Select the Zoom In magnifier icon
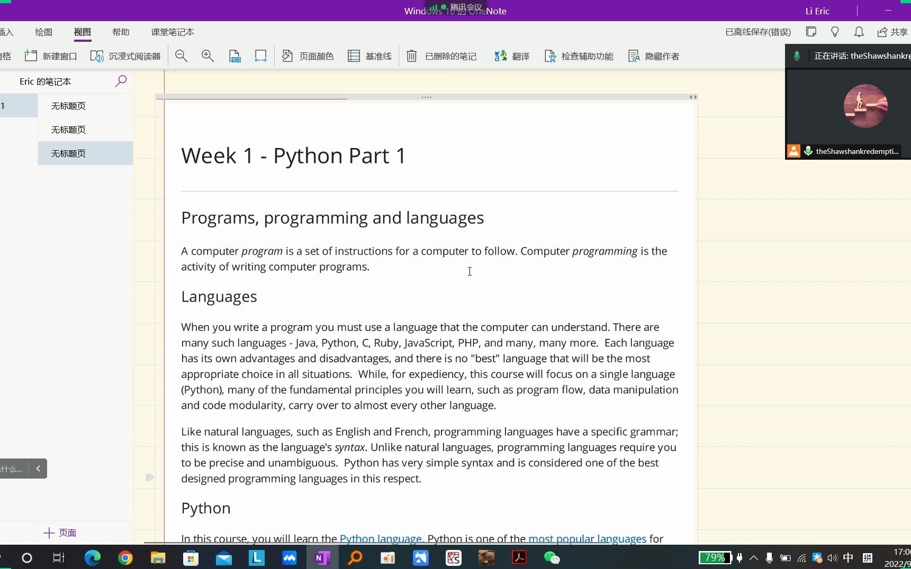The height and width of the screenshot is (569, 911). (x=208, y=56)
